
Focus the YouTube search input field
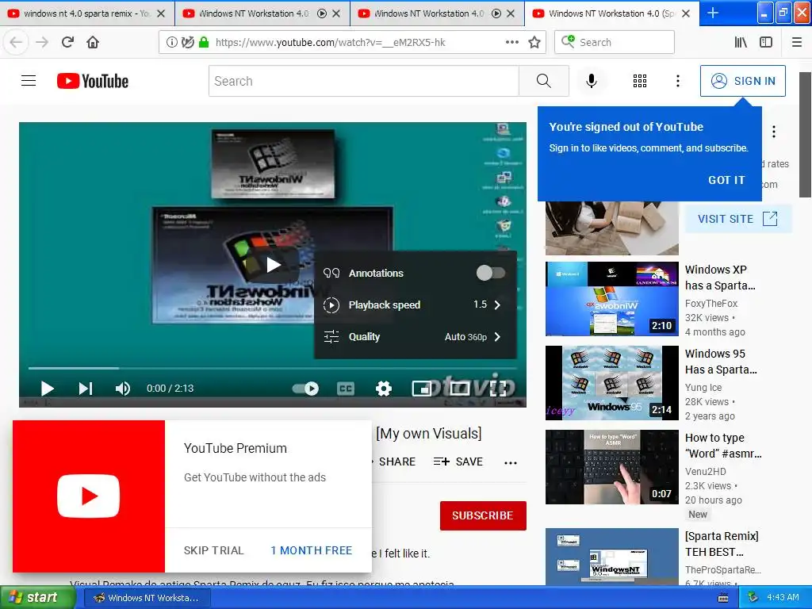click(x=364, y=81)
